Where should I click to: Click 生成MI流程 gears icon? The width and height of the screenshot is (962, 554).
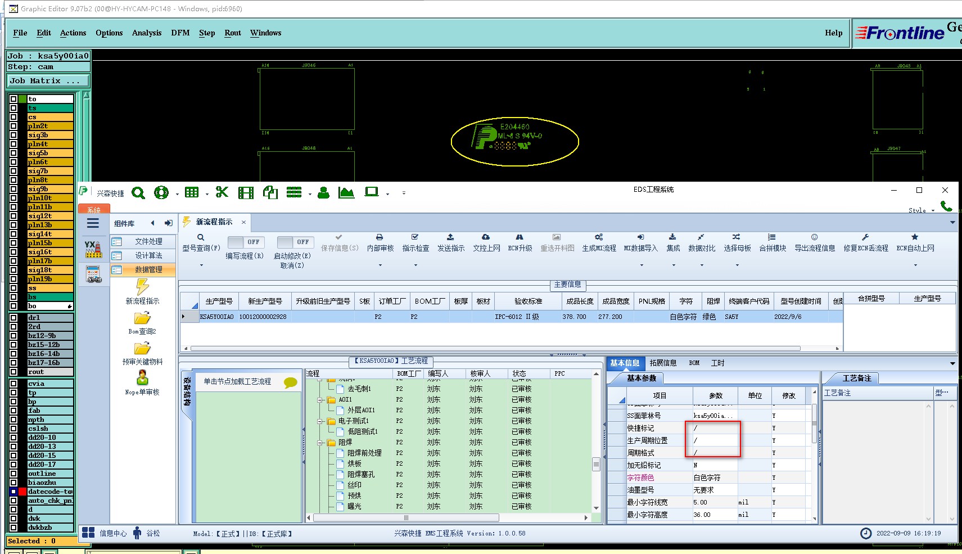599,237
